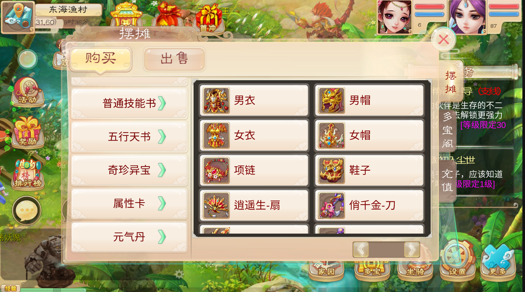The image size is (525, 292).
Task: Switch to the 出售 tab
Action: (174, 59)
